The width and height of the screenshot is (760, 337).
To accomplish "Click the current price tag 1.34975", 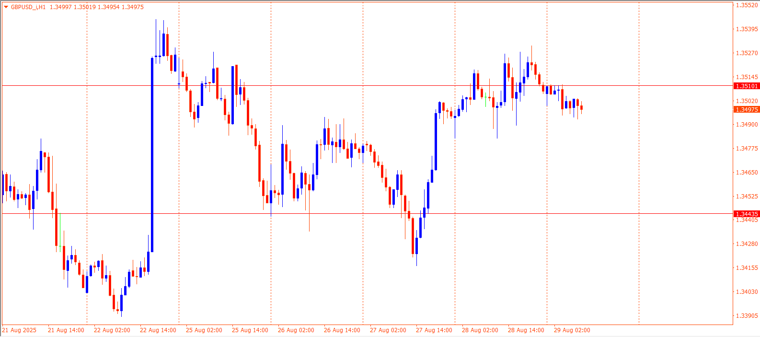I will 747,110.
